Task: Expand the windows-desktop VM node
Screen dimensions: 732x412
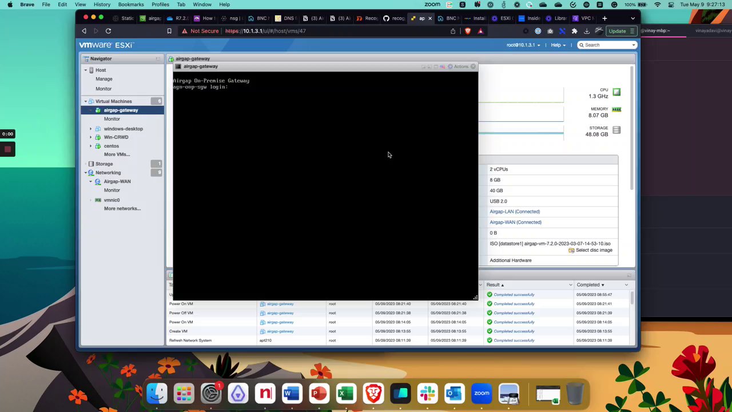Action: pyautogui.click(x=90, y=129)
